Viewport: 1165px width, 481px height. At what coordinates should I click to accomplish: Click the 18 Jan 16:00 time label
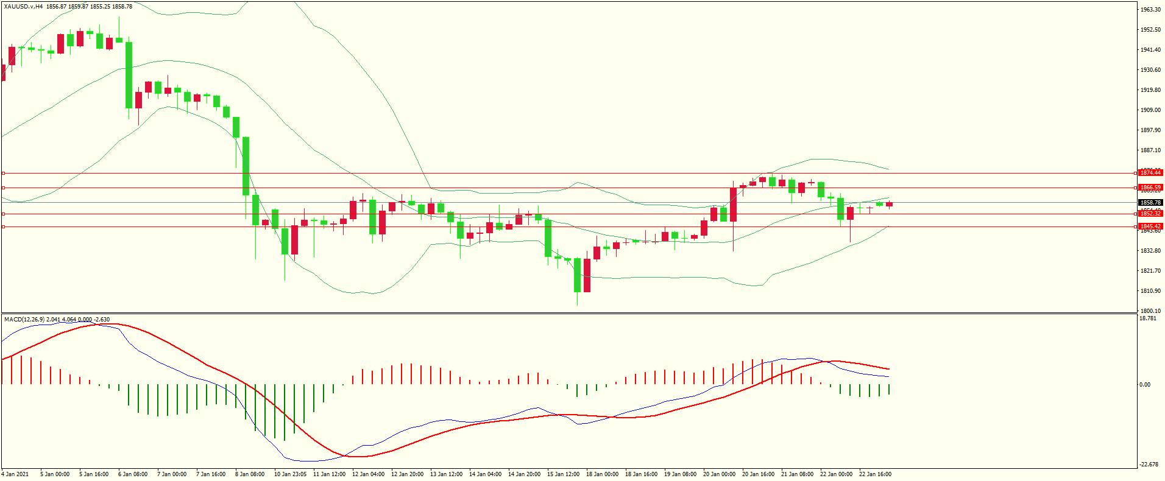tap(641, 474)
